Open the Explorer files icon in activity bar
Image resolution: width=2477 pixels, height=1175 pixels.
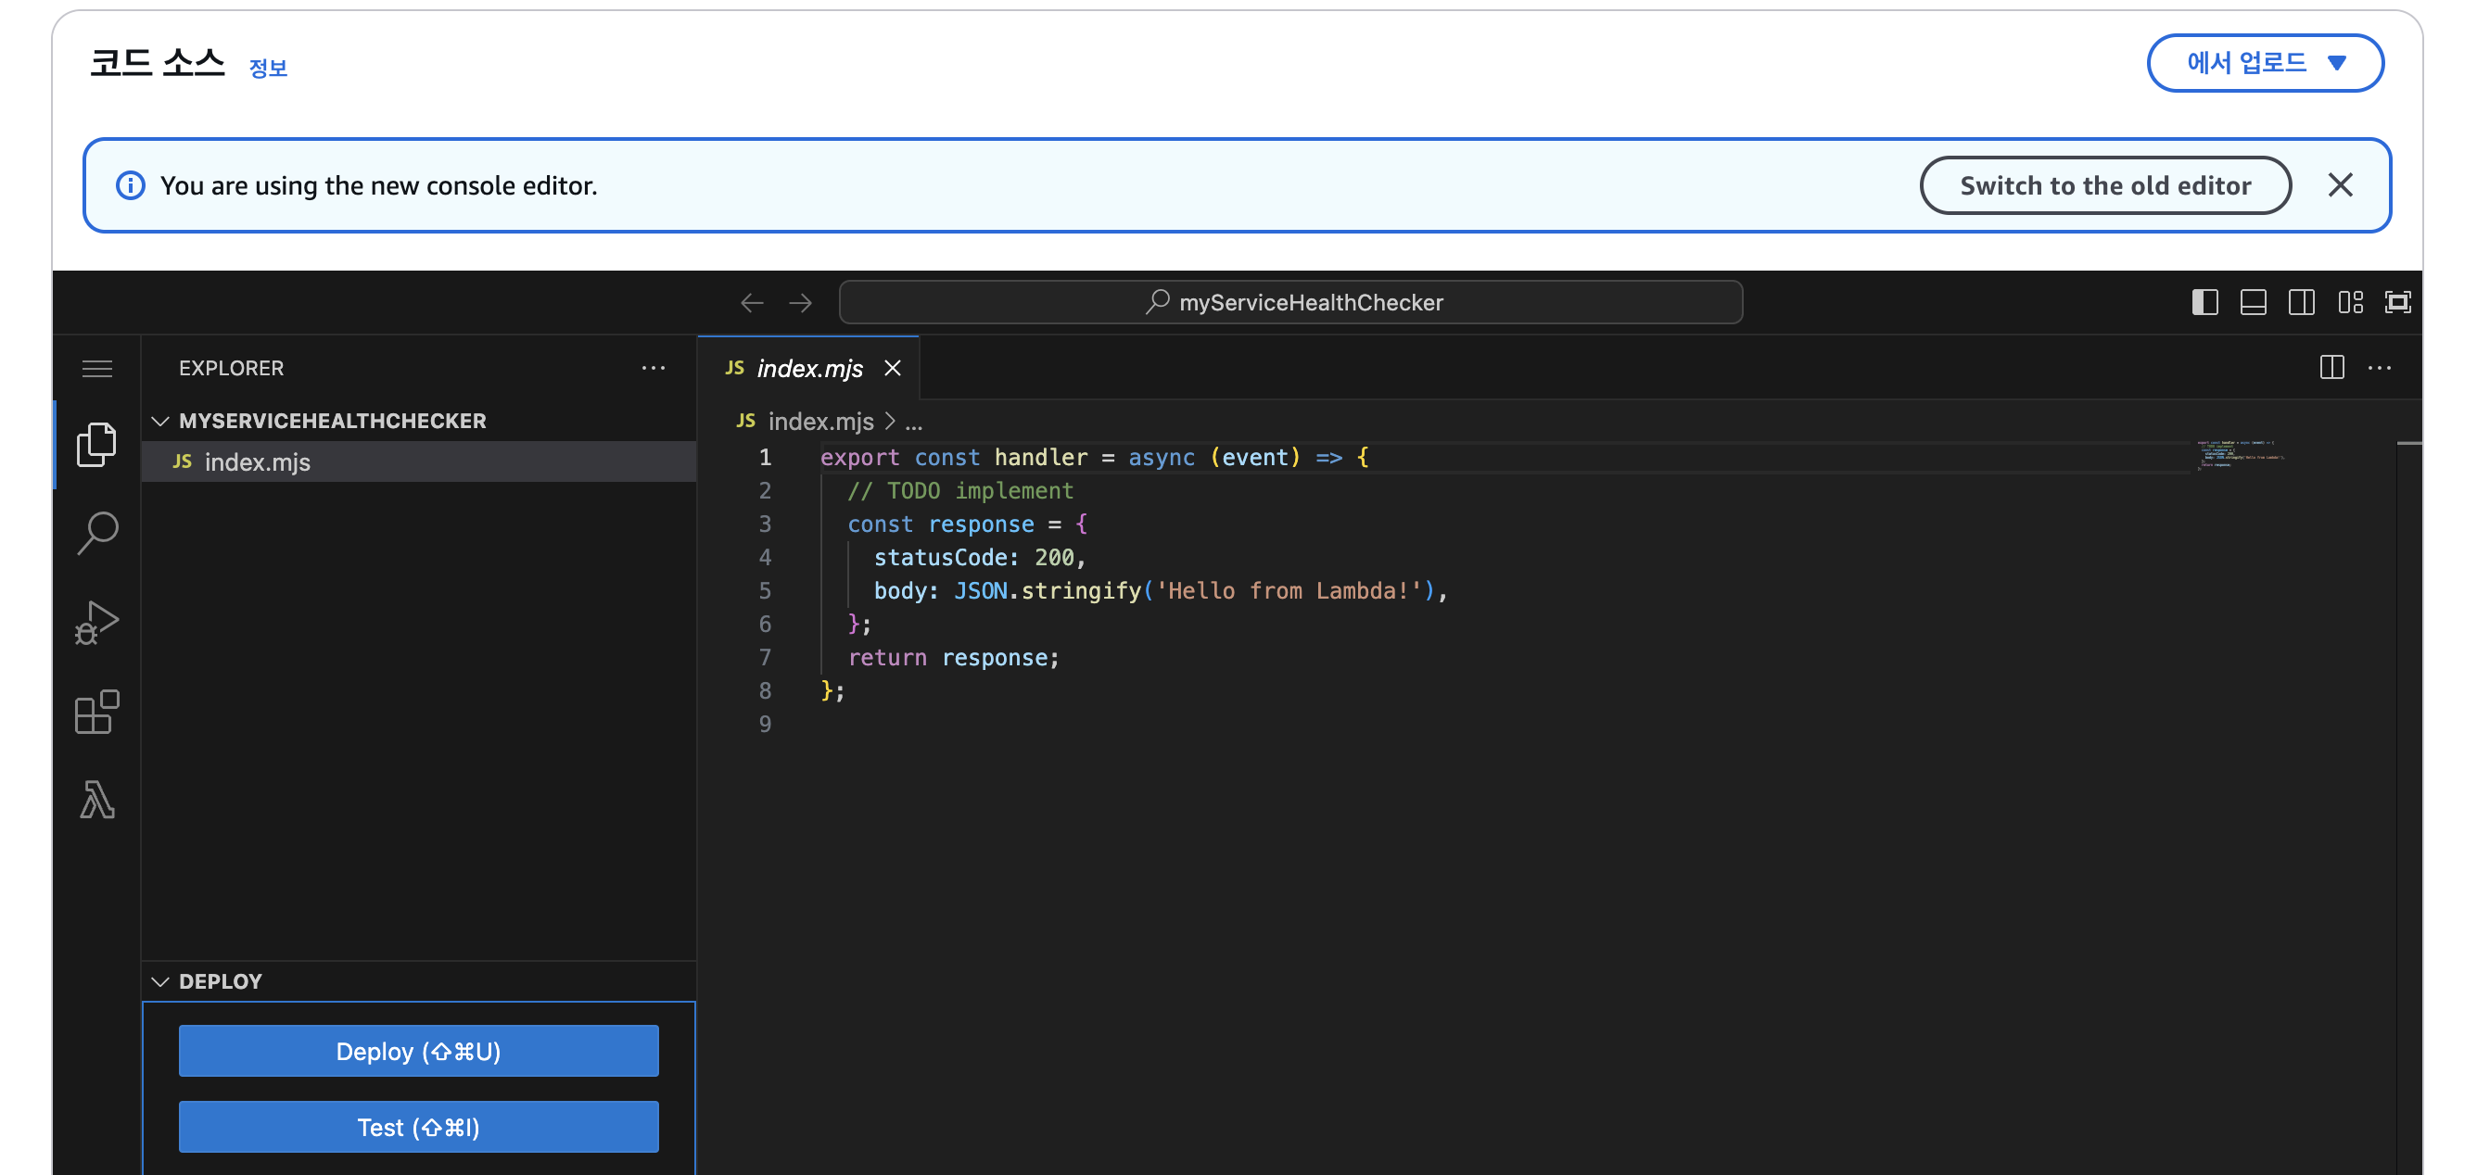coord(96,444)
